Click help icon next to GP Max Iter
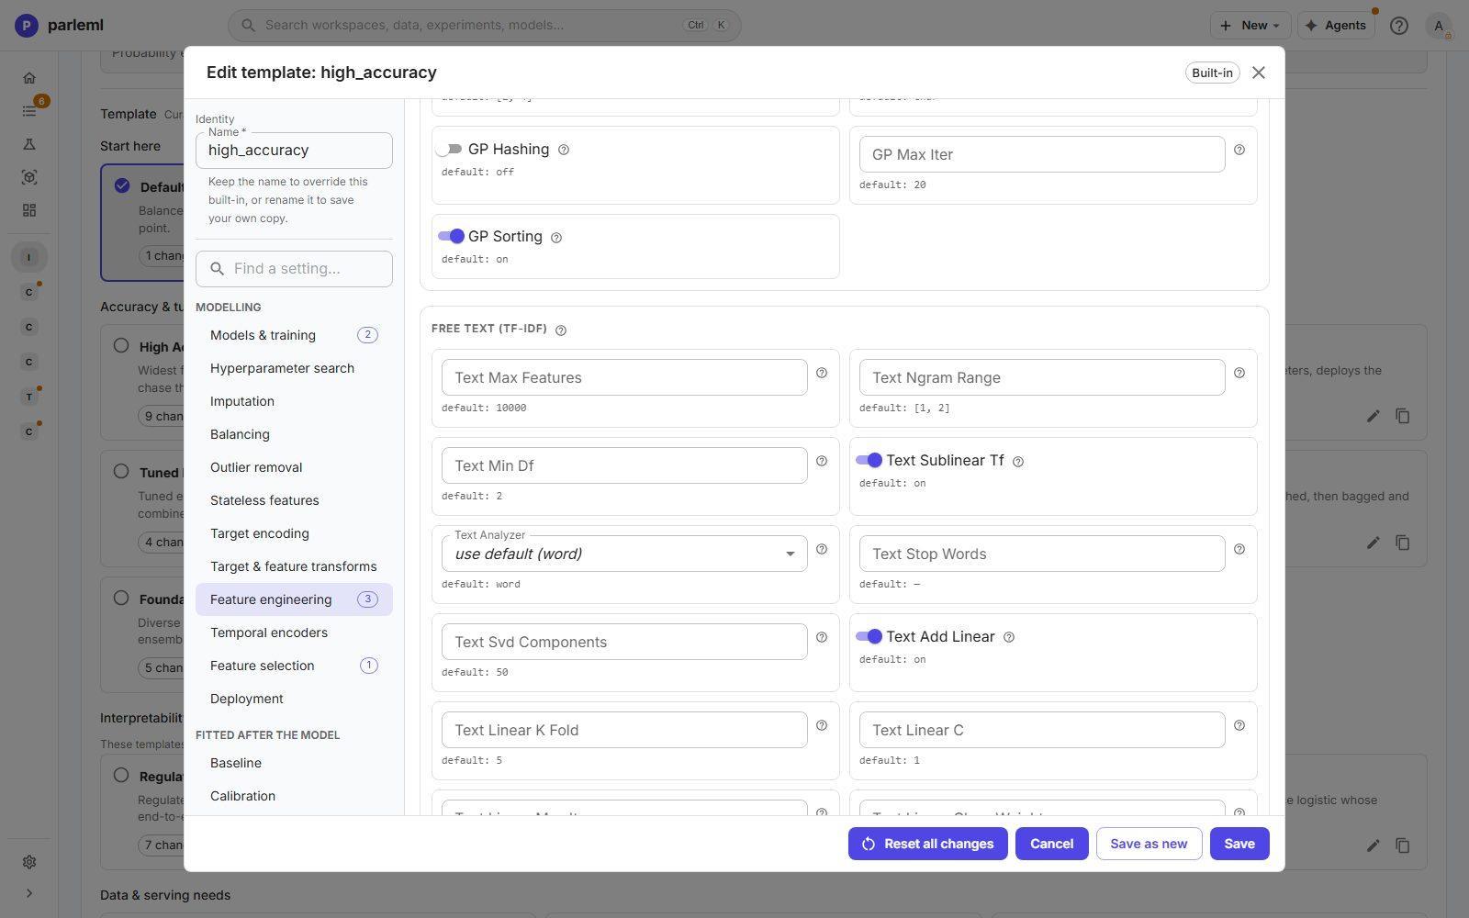The height and width of the screenshot is (918, 1469). tap(1239, 150)
